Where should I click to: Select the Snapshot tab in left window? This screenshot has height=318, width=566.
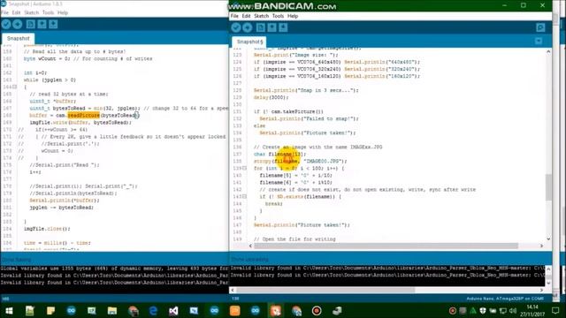[x=18, y=38]
